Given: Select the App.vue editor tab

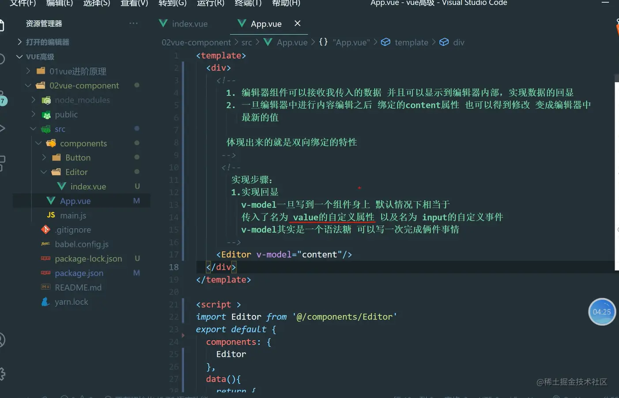Looking at the screenshot, I should pos(266,24).
